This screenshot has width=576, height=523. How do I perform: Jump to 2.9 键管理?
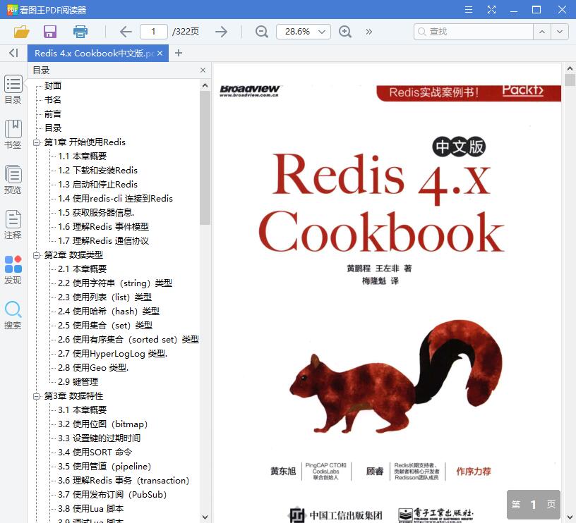(78, 382)
